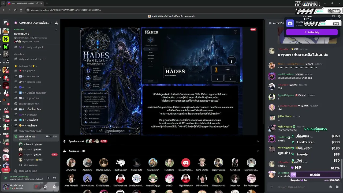The height and width of the screenshot is (193, 343).
Task: Open Rei Archmagus audience member avatar
Action: [251, 178]
